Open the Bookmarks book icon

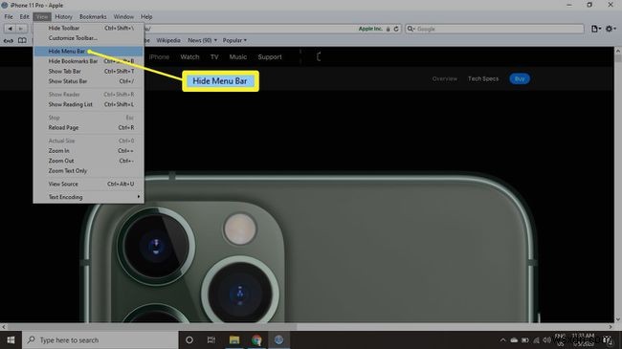tap(22, 40)
